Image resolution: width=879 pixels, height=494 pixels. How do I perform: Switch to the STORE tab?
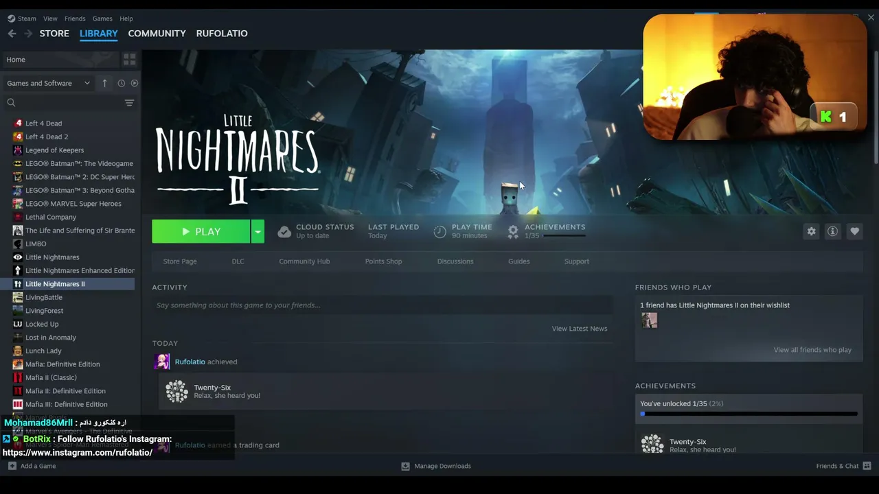54,33
